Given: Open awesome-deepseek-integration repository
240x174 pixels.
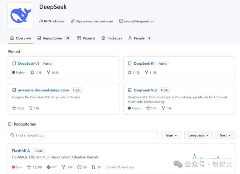Looking at the screenshot, I should pos(43,90).
